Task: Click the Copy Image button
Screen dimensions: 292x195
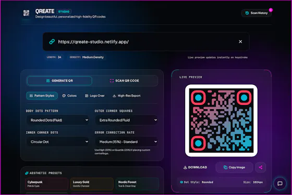Action: click(234, 167)
